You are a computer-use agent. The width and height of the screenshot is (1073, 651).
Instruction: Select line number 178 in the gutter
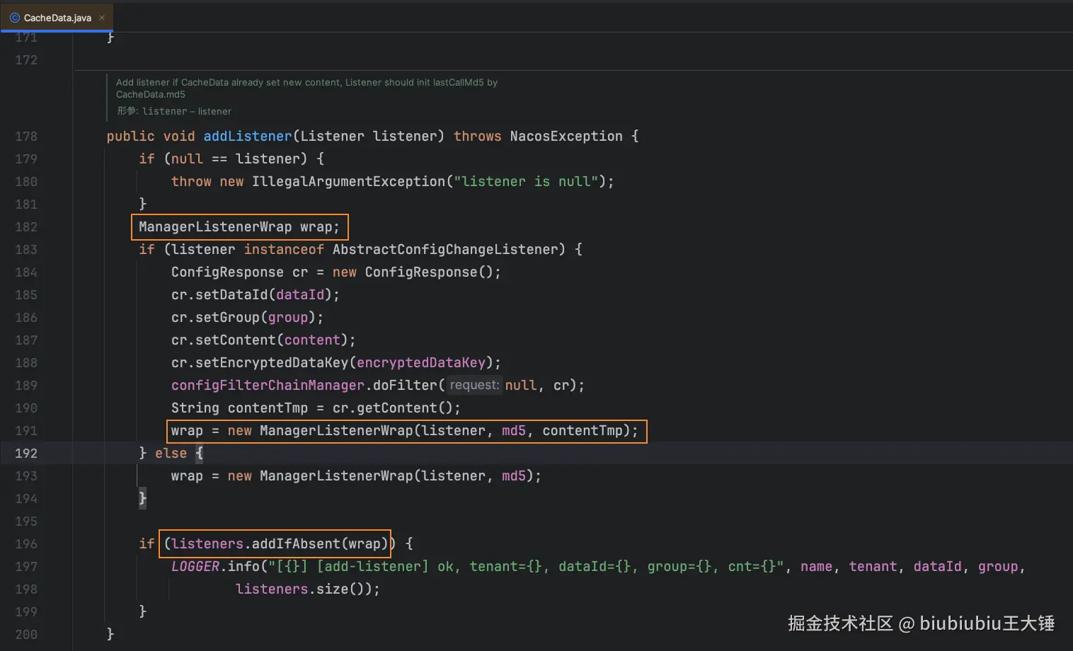[x=26, y=137]
